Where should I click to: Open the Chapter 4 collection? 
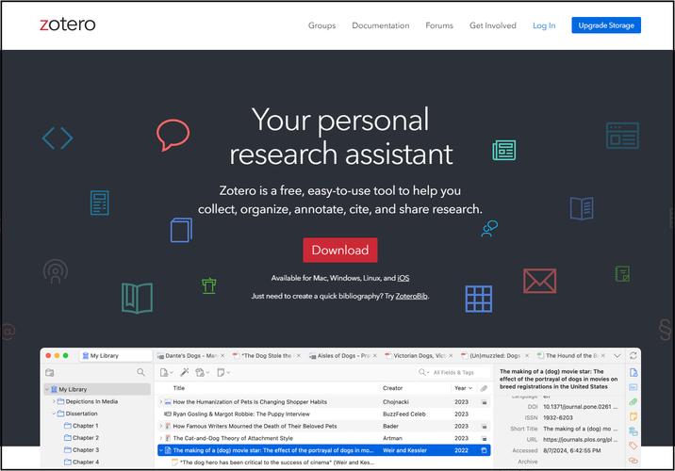[x=81, y=462]
